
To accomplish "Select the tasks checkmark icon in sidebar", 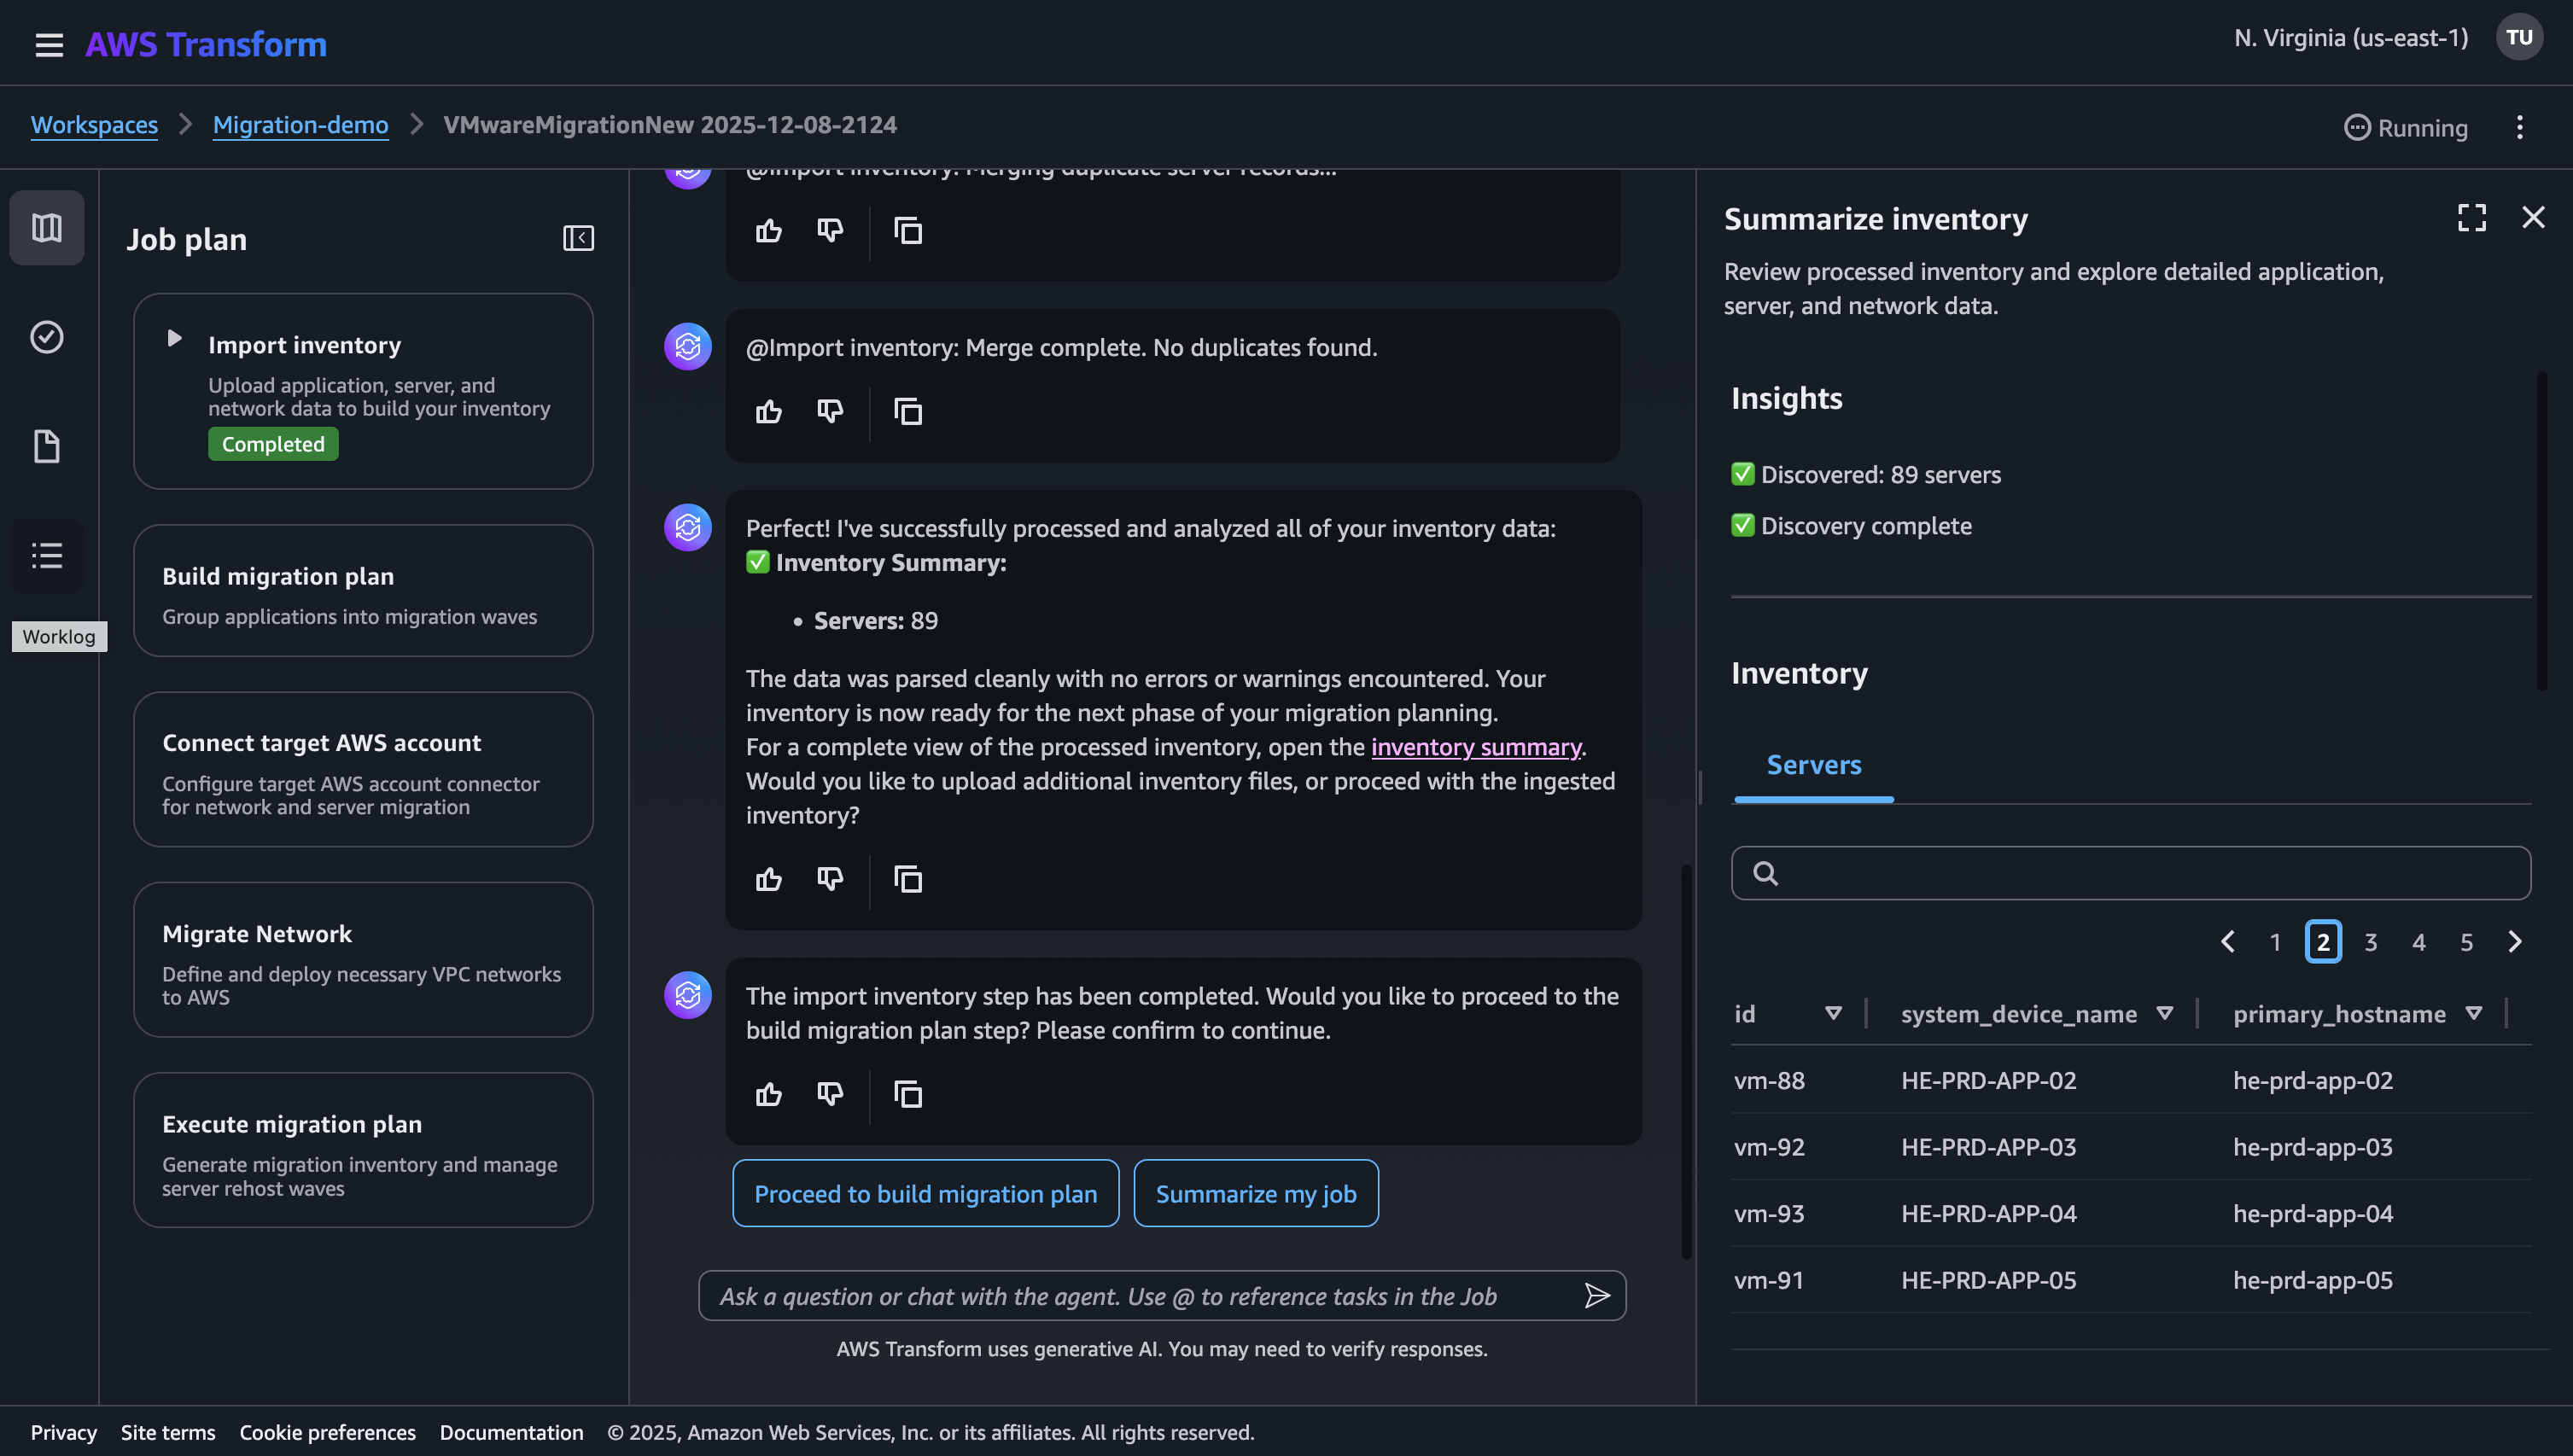I will pos(46,337).
